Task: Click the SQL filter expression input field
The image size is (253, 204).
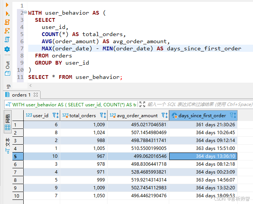Action: 200,104
